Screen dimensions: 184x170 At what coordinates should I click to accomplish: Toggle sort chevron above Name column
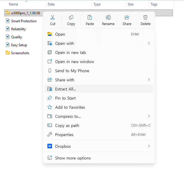coord(26,1)
